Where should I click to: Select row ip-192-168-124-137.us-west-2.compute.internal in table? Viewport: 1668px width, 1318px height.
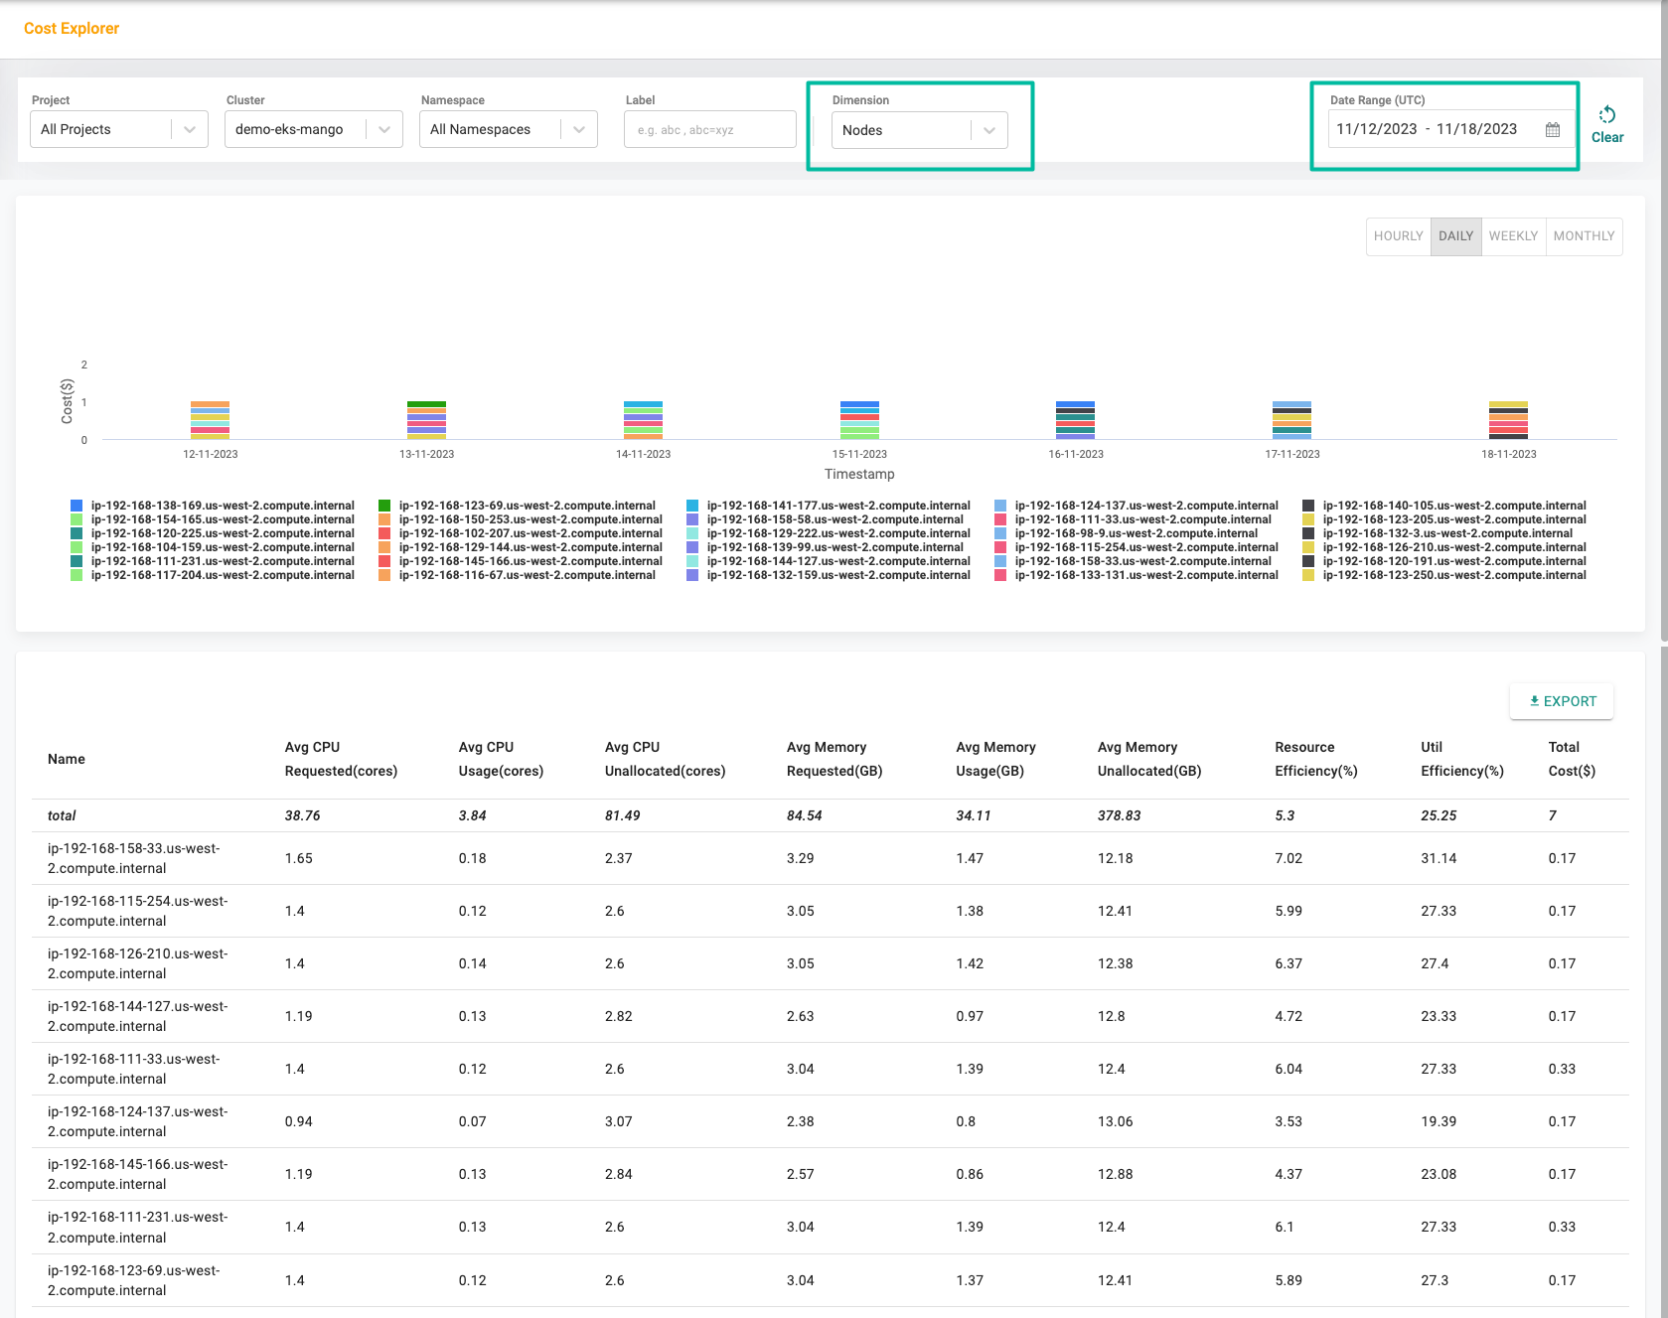[831, 1121]
